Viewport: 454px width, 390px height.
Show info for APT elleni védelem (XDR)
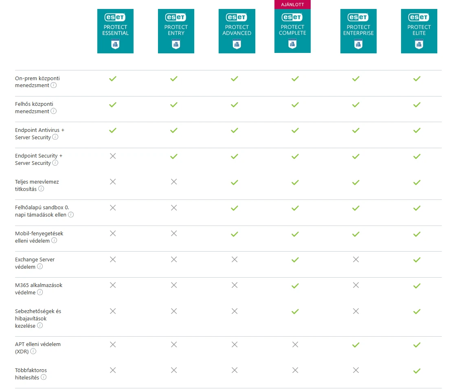[33, 351]
